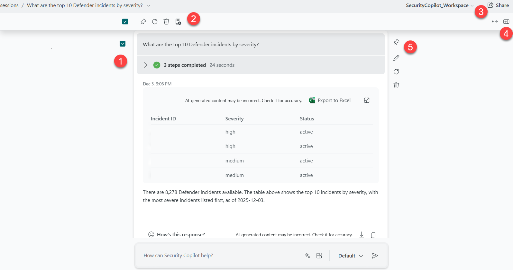Open the SecurityCopilot_Workspace switcher
This screenshot has width=513, height=270.
440,5
